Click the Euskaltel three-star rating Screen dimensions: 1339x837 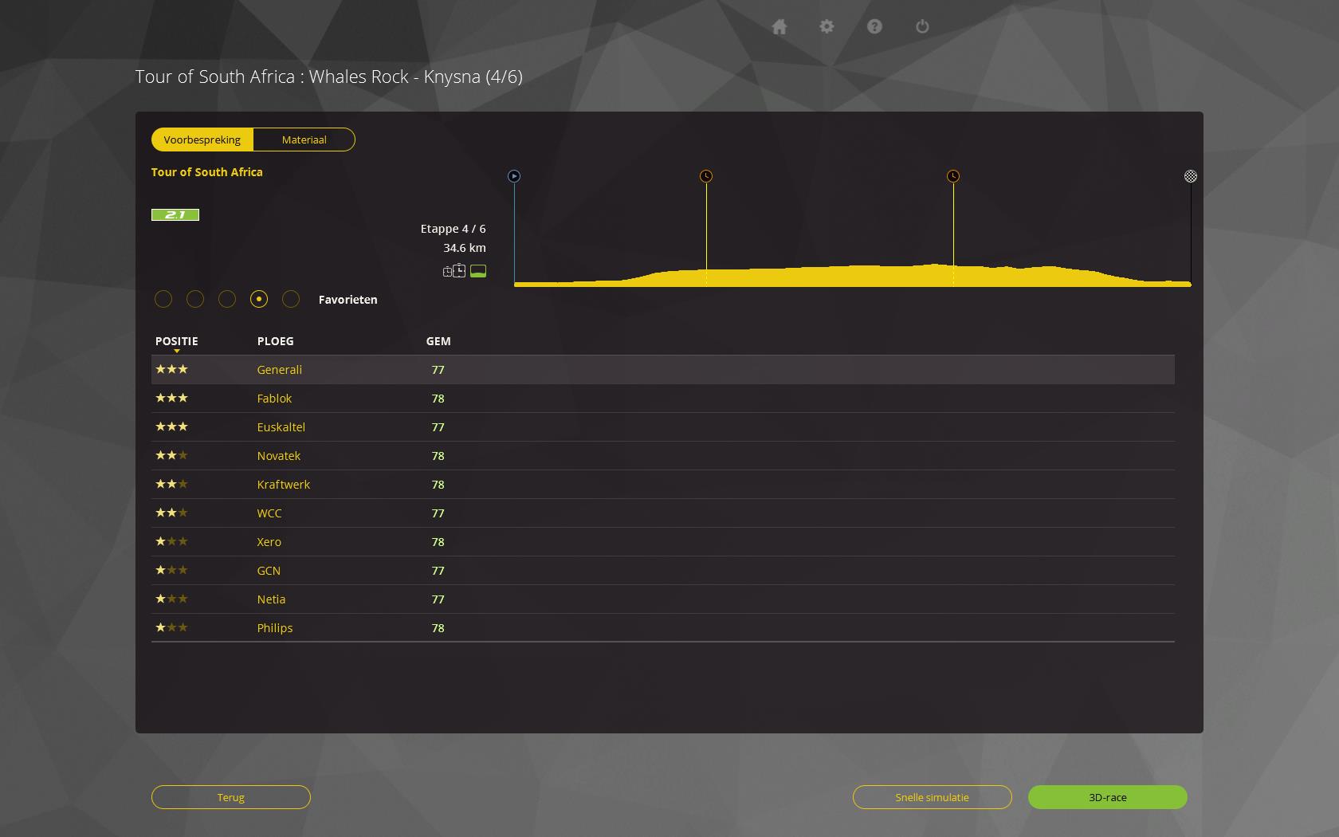[171, 426]
